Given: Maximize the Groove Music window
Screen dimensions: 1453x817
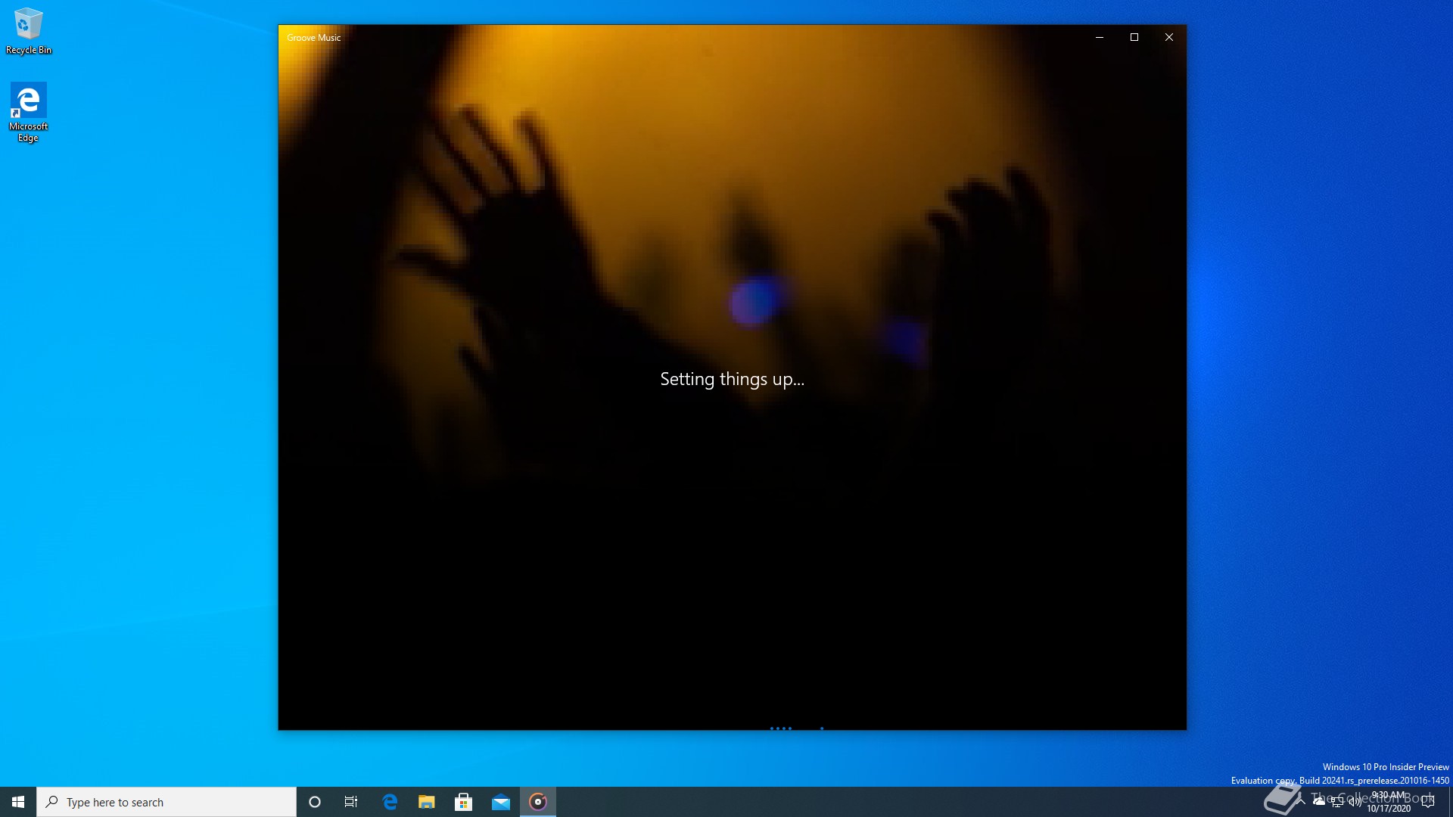Looking at the screenshot, I should pos(1134,37).
